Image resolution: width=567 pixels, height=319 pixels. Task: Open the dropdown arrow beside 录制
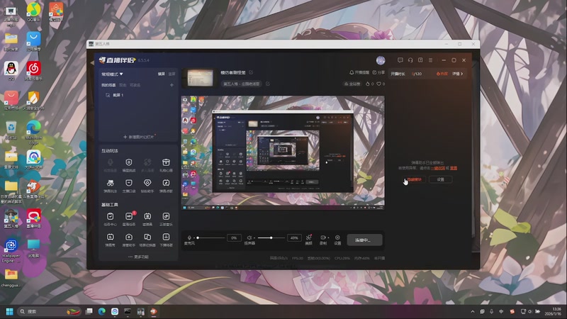(328, 237)
